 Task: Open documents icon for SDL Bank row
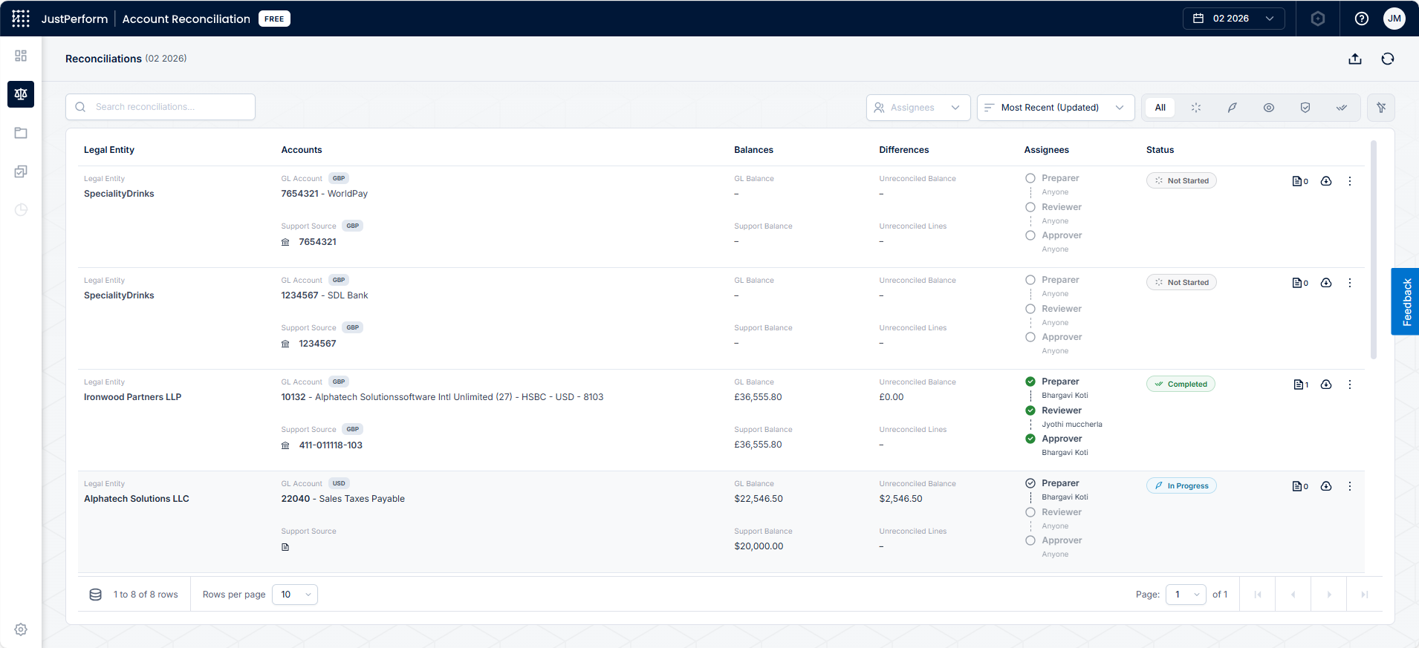[1300, 283]
